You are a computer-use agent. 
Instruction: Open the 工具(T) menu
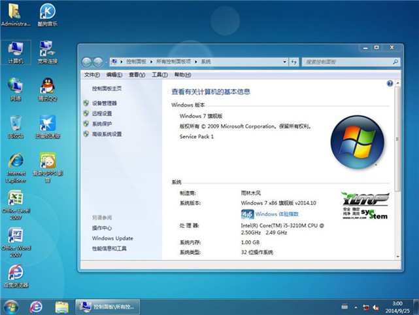coord(159,75)
